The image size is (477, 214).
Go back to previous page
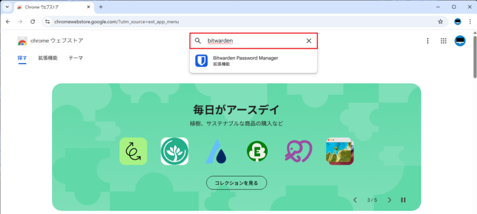8,22
